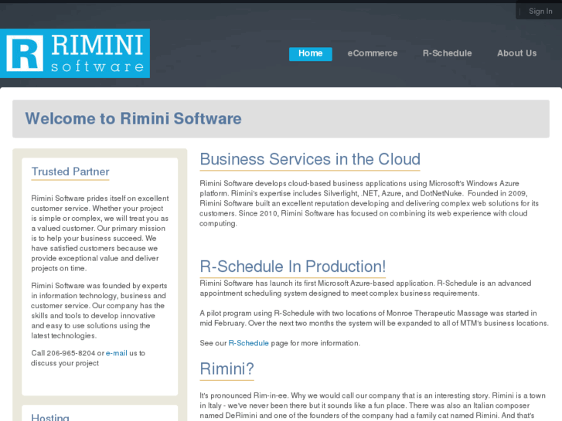Open the eCommerce menu item
The width and height of the screenshot is (562, 421).
tap(373, 53)
